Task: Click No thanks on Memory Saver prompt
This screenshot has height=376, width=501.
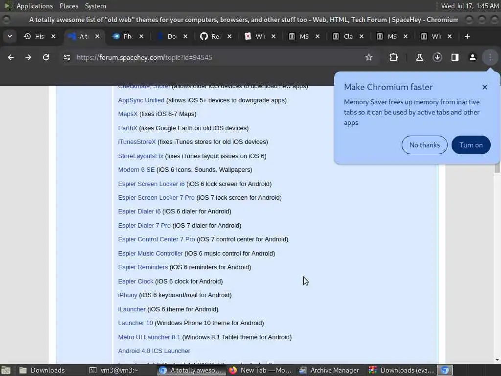Action: pos(424,145)
